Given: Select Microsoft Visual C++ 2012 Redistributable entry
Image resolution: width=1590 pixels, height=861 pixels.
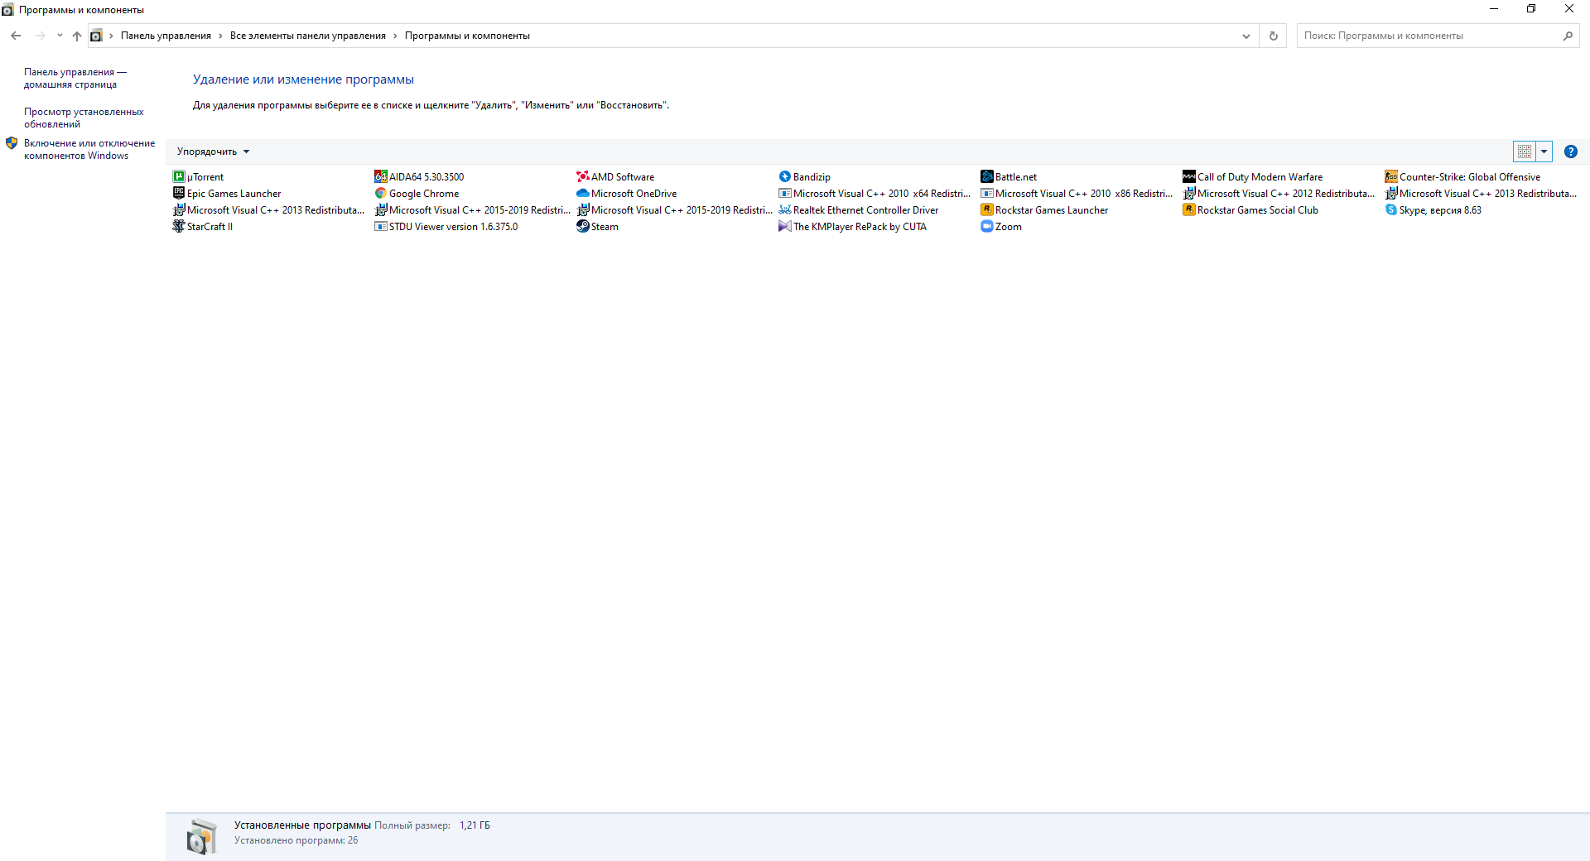Looking at the screenshot, I should click(x=1279, y=193).
